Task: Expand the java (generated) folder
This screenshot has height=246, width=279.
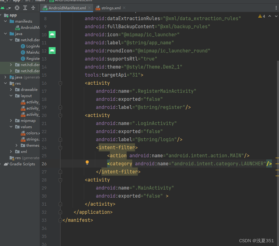Action: click(x=6, y=77)
